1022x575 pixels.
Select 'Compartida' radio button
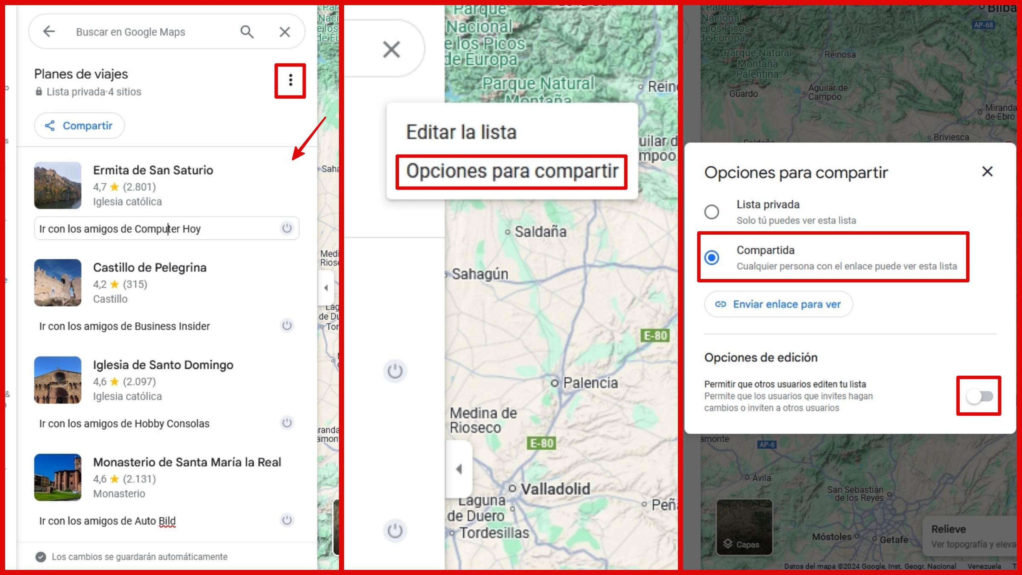click(711, 257)
